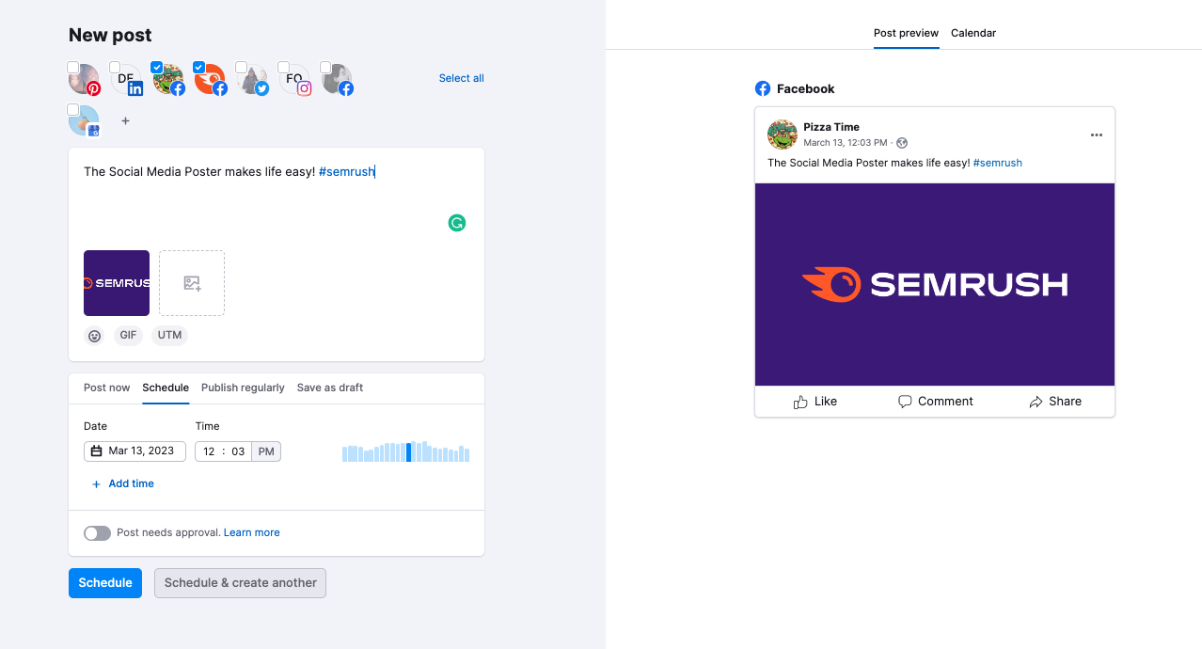
Task: Switch to the Post now tab
Action: [x=106, y=388]
